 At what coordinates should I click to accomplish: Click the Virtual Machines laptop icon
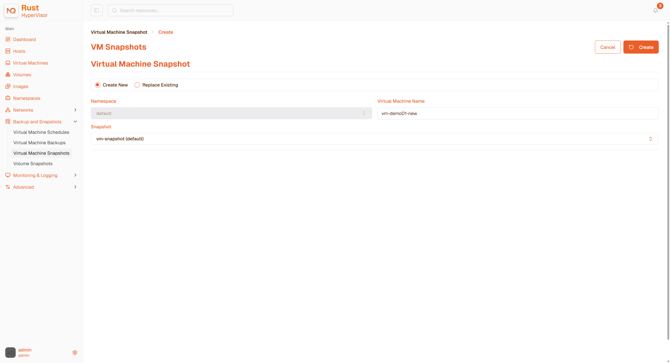pos(8,63)
